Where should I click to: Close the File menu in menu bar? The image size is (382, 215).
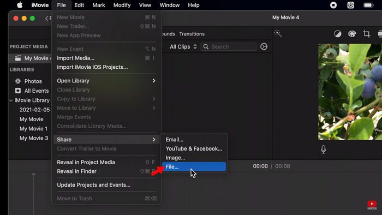[61, 5]
